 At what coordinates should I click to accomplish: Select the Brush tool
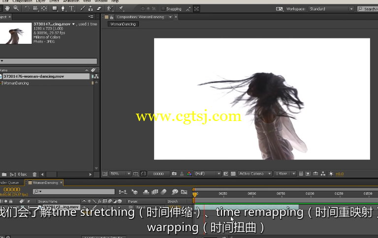click(83, 8)
